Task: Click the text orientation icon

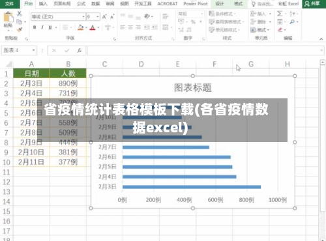Action: pyautogui.click(x=147, y=16)
